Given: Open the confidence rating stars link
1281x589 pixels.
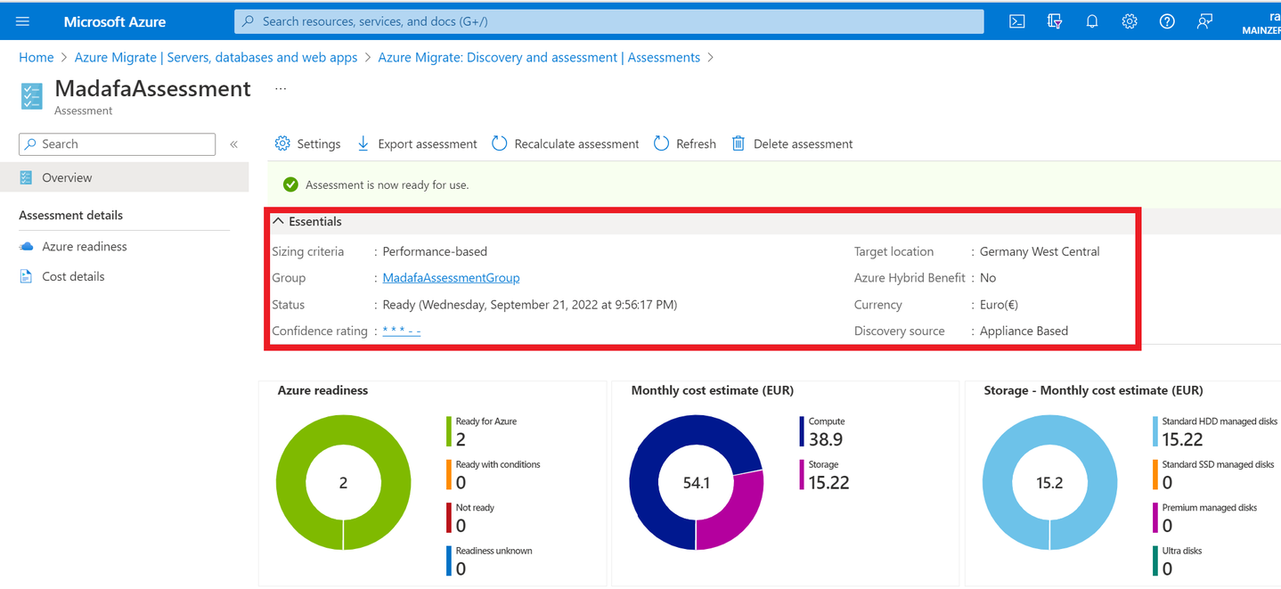Looking at the screenshot, I should click(402, 331).
